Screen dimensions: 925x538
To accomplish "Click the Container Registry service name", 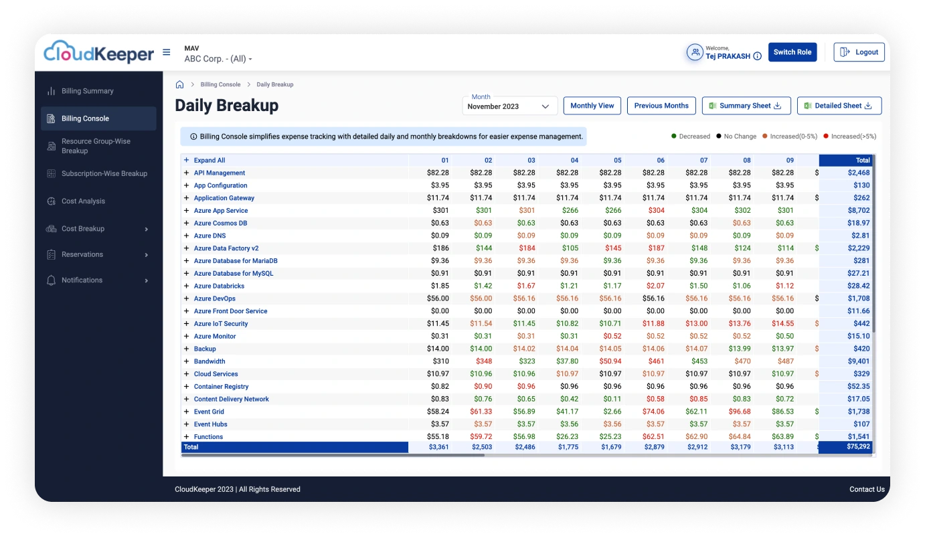I will 221,387.
